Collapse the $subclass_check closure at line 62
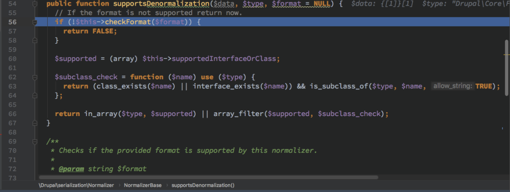The image size is (510, 192). click(x=35, y=77)
